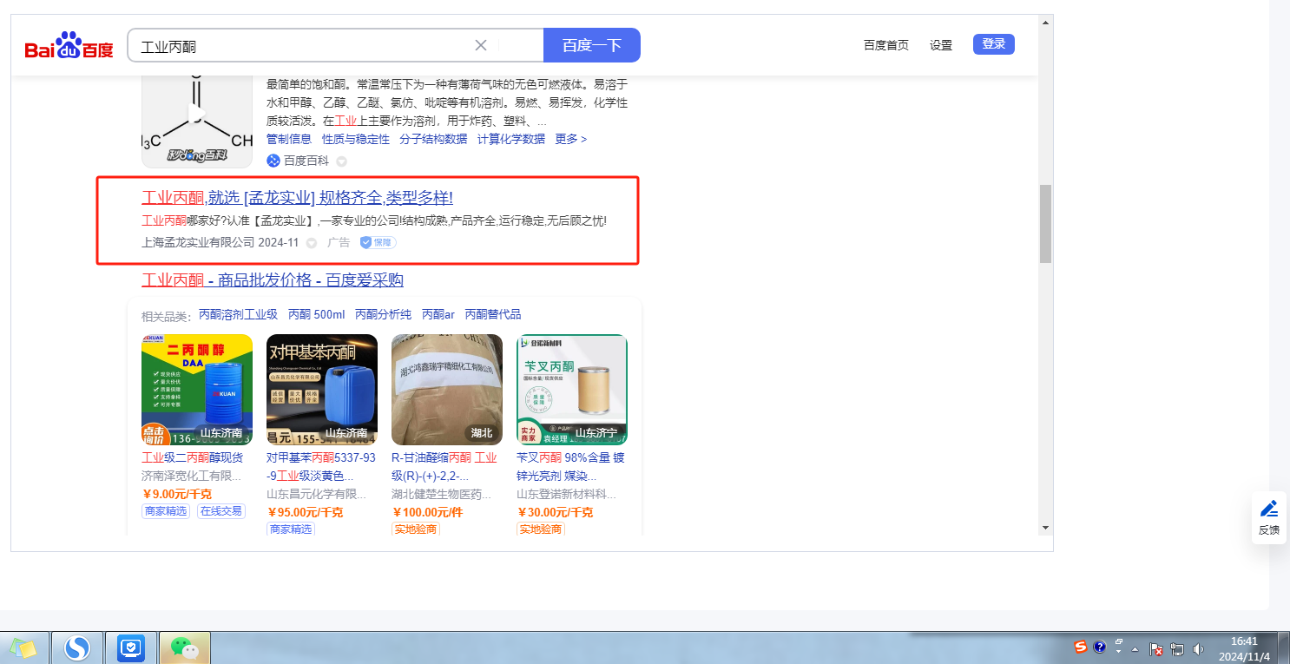Go to 百度首页
This screenshot has height=664, width=1290.
(886, 45)
